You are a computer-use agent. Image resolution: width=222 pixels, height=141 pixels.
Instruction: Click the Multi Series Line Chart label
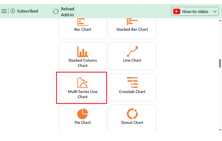[83, 94]
